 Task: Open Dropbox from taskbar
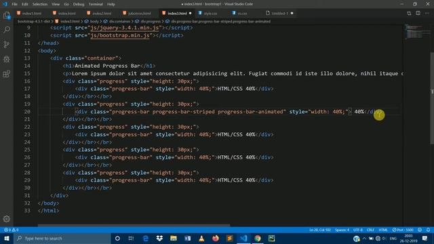(159, 239)
